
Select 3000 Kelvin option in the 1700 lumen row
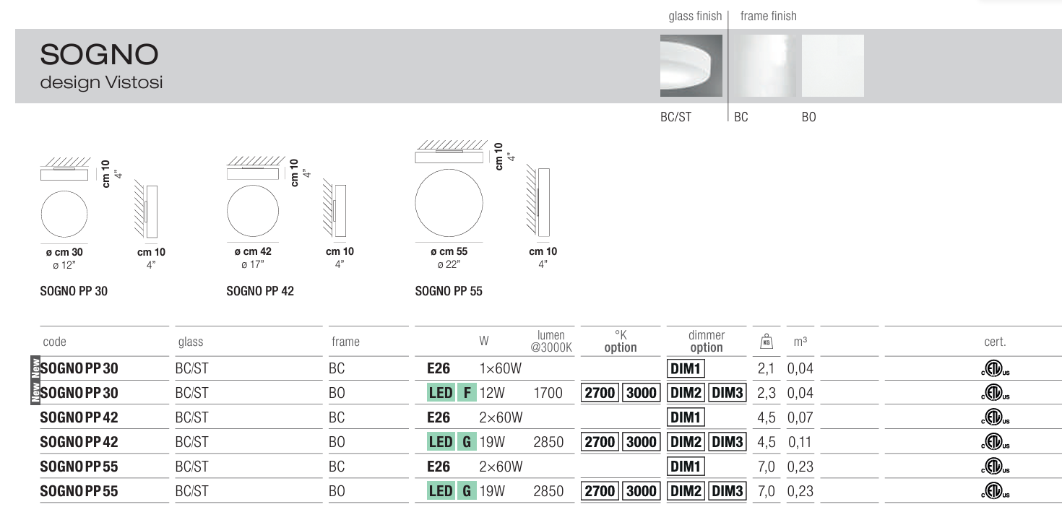tap(639, 394)
